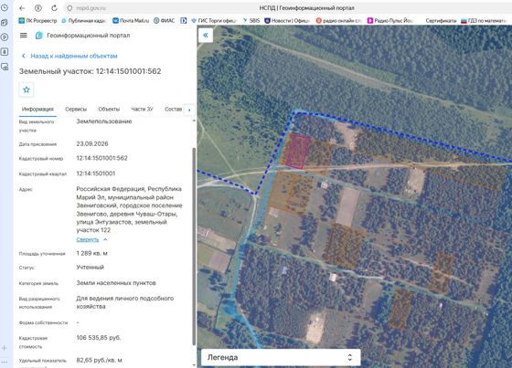Screen dimensions: 512x368
Task: Click the cadastral quarter value 12:14:1501001
Action: coord(96,173)
